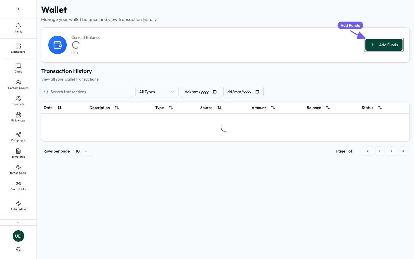This screenshot has height=259, width=414.
Task: Focus the Search transactions field
Action: (87, 92)
